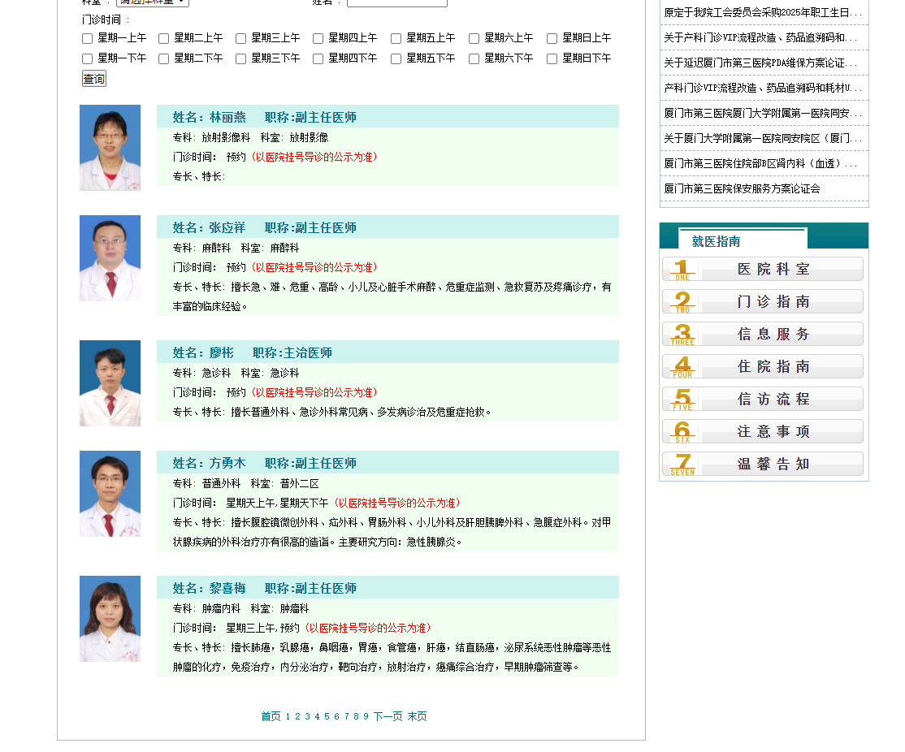Open news 关于厦门大学附属第一医院同安院区
Image resolution: width=905 pixels, height=752 pixels.
point(763,139)
